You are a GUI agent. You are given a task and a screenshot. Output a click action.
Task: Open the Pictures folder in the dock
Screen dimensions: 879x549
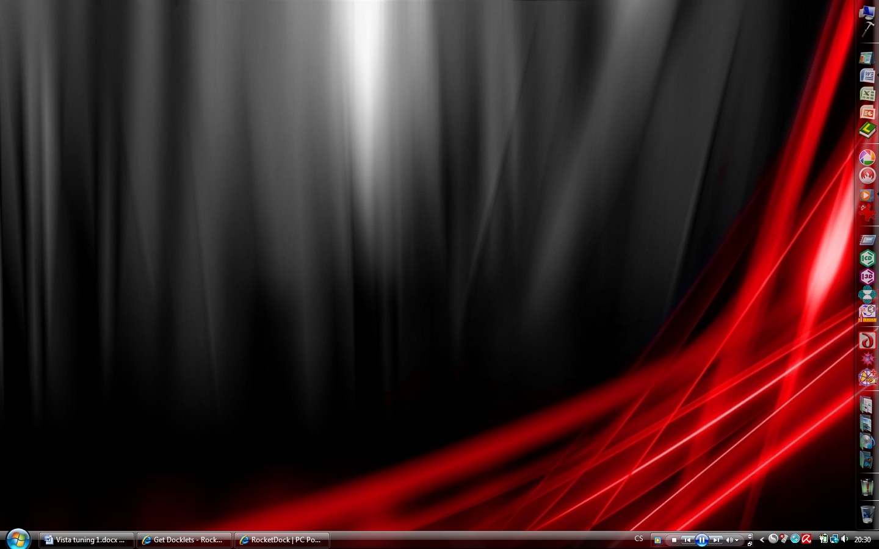[867, 423]
